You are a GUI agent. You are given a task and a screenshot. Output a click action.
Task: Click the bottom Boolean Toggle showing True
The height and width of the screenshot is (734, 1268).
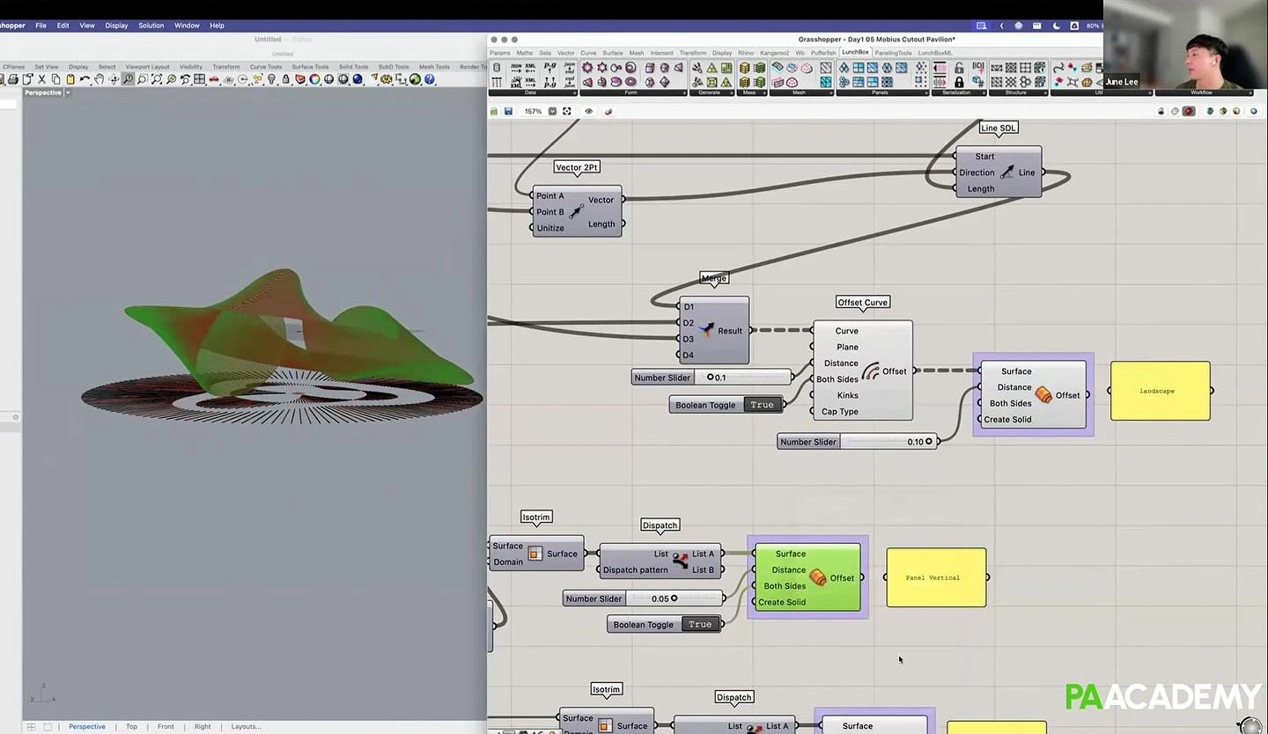pyautogui.click(x=700, y=624)
